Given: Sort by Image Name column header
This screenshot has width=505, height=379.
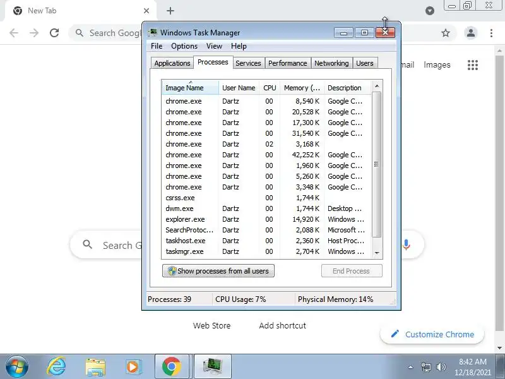Looking at the screenshot, I should tap(190, 88).
